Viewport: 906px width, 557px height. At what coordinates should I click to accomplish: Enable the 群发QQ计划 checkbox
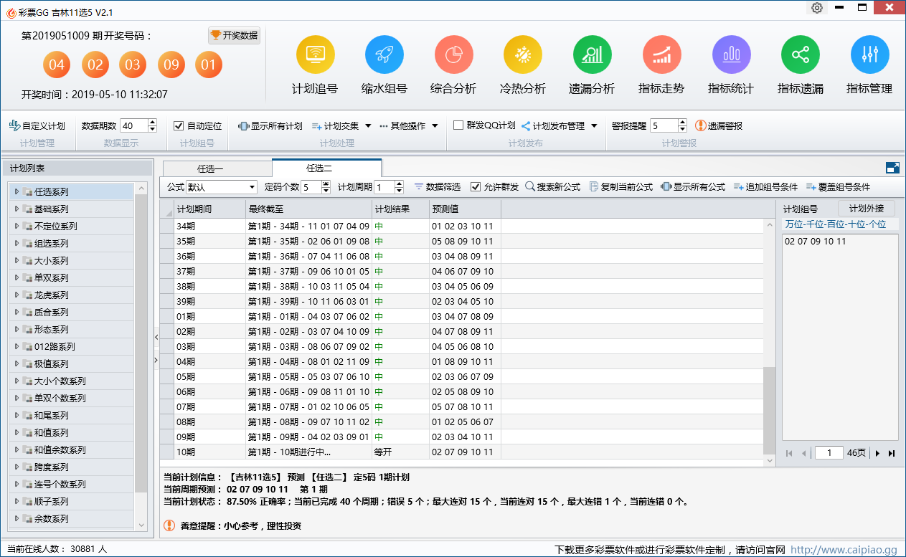tap(458, 125)
